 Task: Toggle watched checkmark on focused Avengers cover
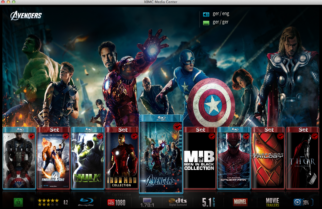[x=177, y=127]
